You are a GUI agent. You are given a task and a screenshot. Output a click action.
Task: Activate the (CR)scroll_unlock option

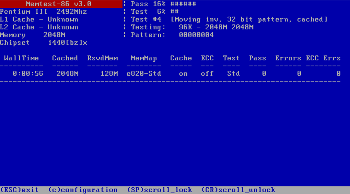coord(238,190)
